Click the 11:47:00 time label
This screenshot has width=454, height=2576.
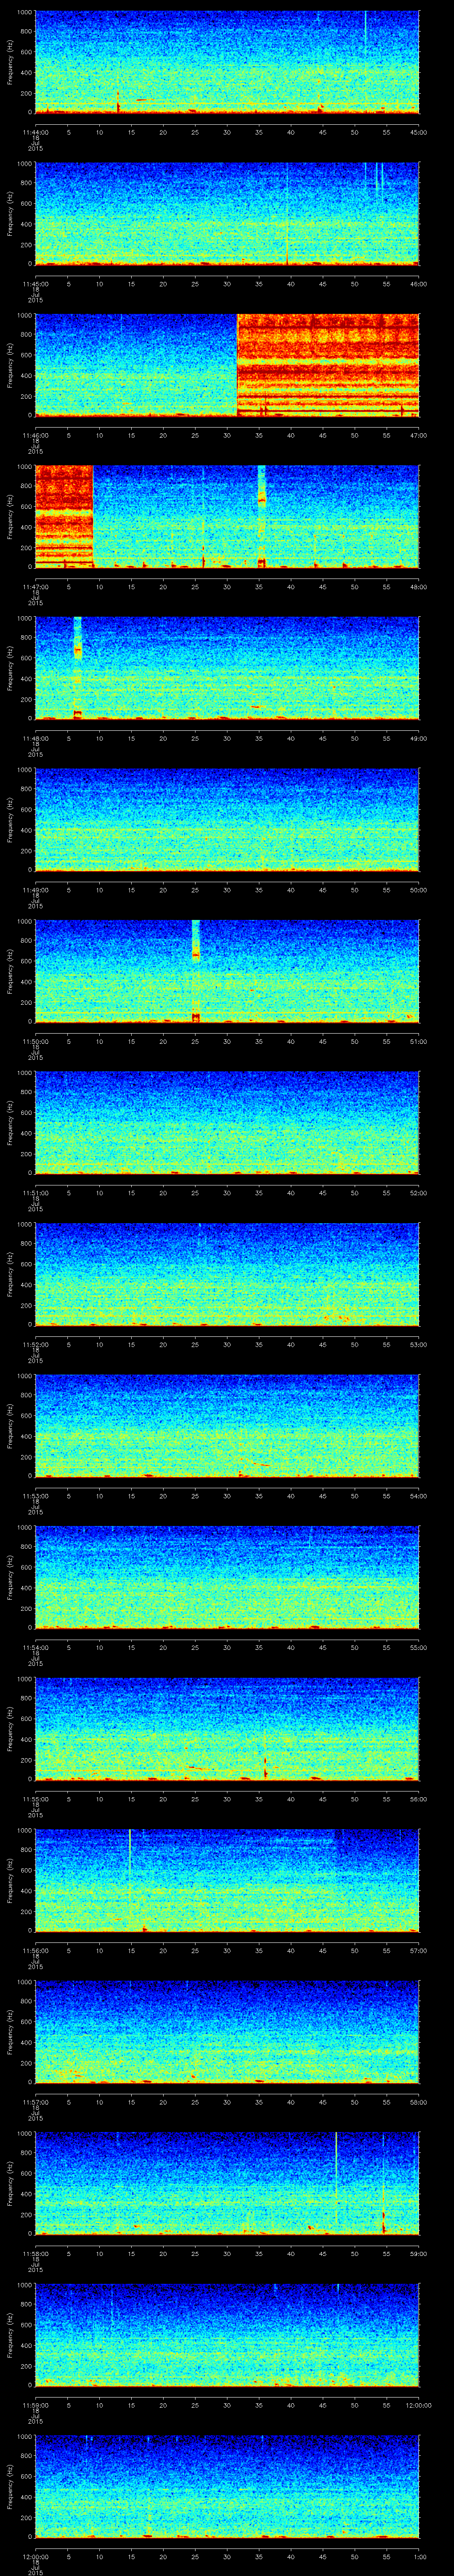tap(35, 587)
